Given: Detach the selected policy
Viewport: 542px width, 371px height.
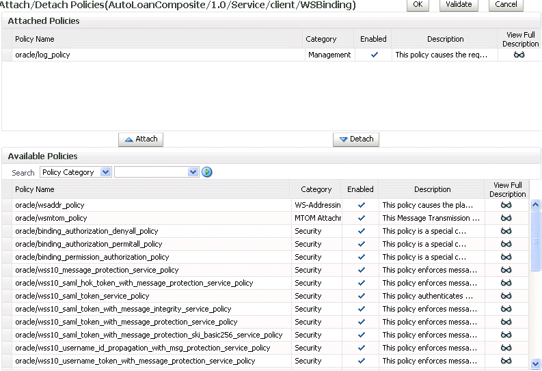Looking at the screenshot, I should (355, 139).
